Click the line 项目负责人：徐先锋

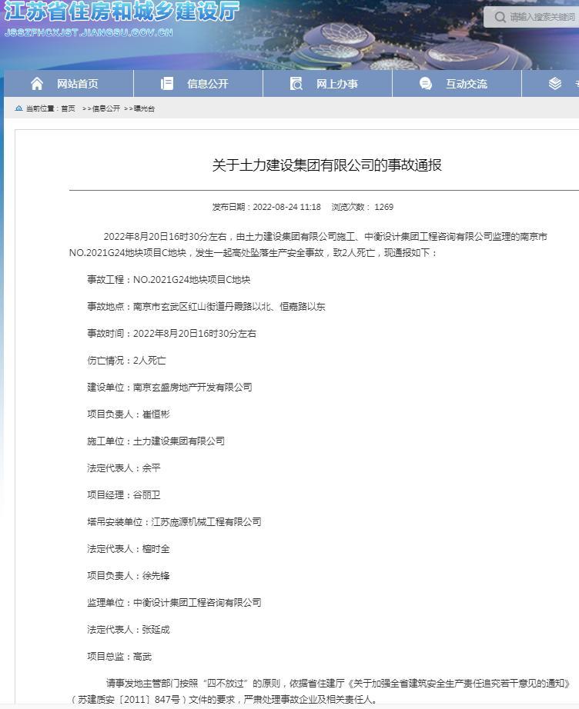pyautogui.click(x=129, y=576)
